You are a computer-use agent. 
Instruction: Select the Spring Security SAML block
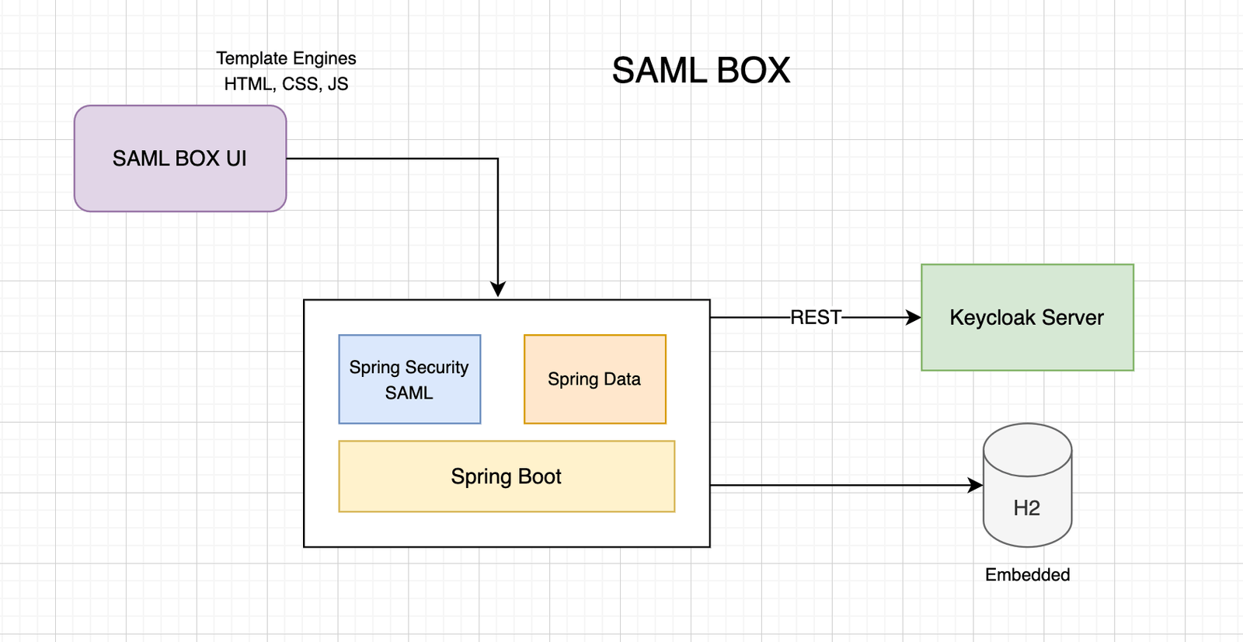click(x=409, y=379)
